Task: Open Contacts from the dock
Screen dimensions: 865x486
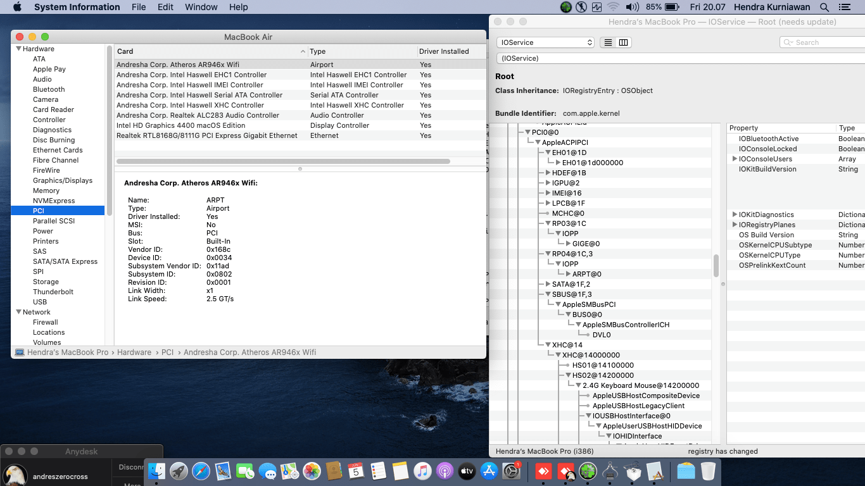Action: [x=334, y=471]
